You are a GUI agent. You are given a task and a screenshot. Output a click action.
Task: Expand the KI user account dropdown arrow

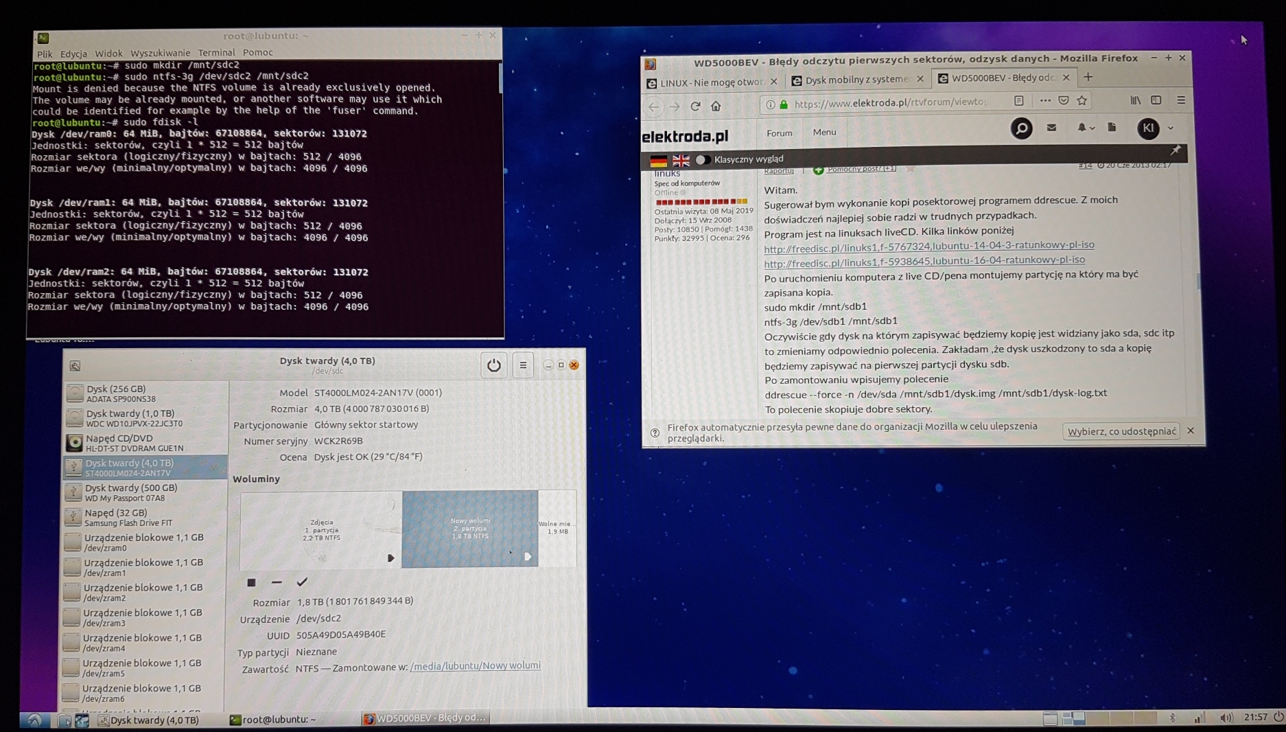(x=1171, y=128)
